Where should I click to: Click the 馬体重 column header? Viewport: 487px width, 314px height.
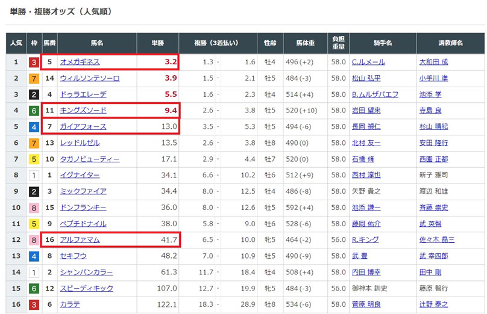[x=306, y=43]
